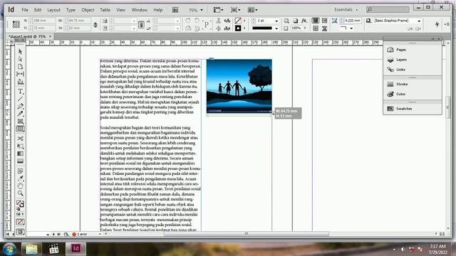Image resolution: width=456 pixels, height=256 pixels.
Task: Select the Zoom tool in toolbox
Action: [x=20, y=193]
